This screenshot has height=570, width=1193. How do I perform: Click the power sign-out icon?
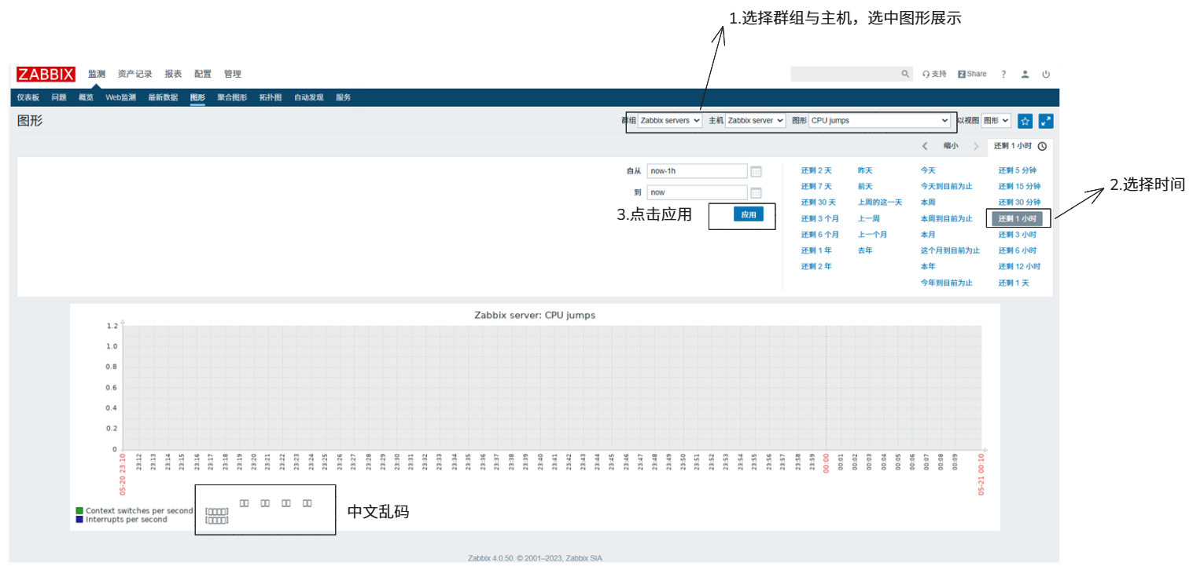tap(1046, 74)
